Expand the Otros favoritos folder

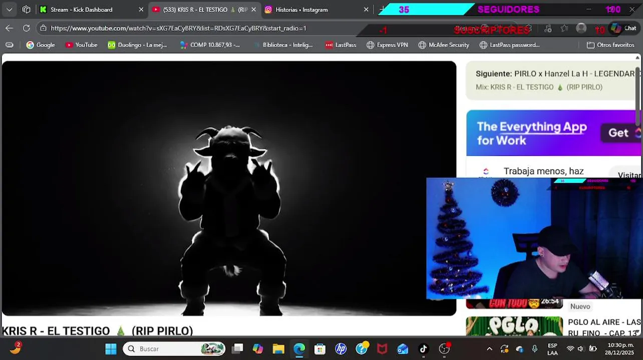[610, 45]
